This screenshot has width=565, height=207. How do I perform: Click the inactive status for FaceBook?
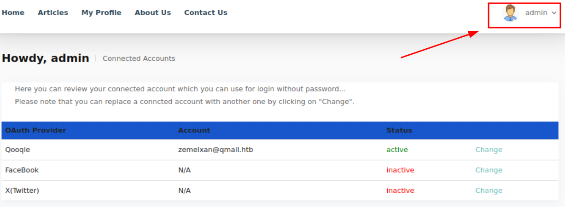click(x=400, y=170)
